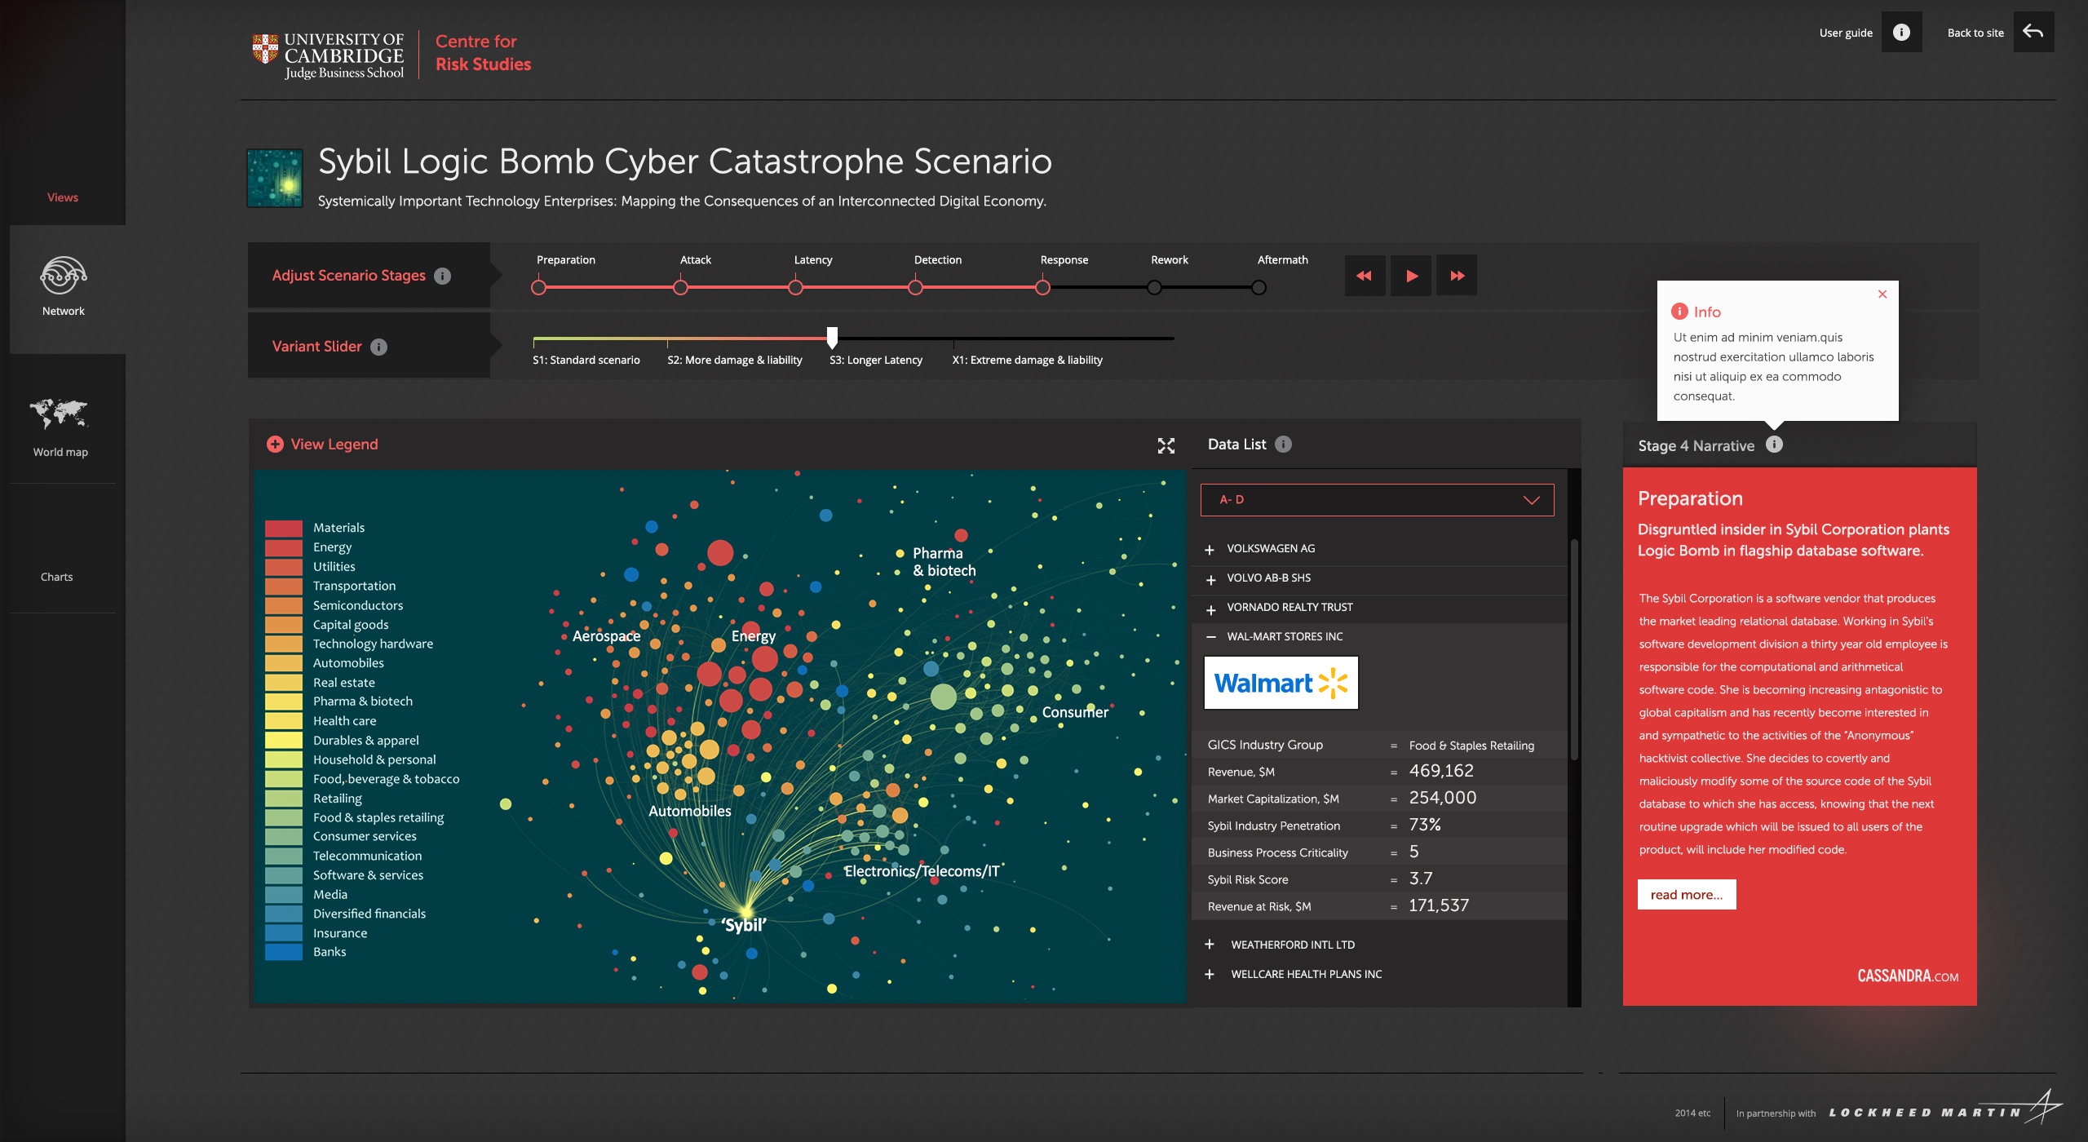Close the Info popup
The image size is (2088, 1142).
click(x=1882, y=294)
